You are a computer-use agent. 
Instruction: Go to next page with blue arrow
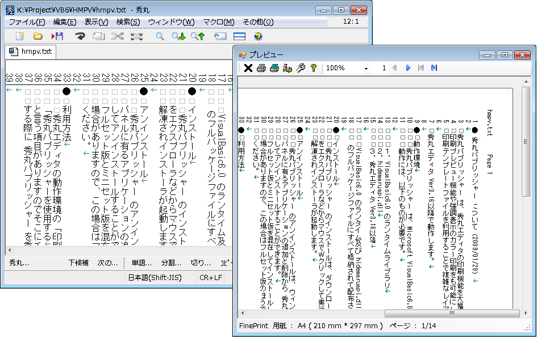(x=408, y=68)
